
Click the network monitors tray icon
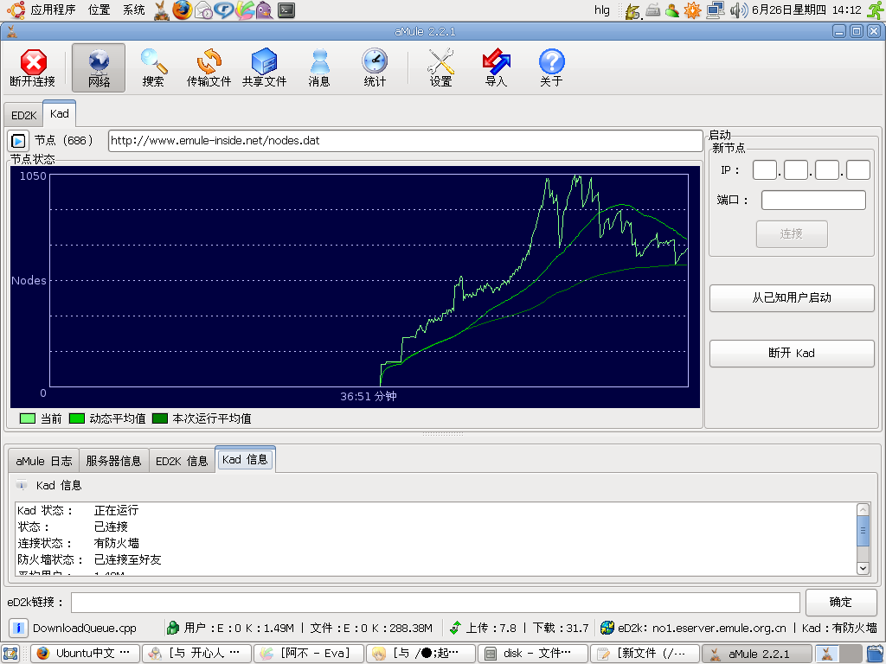coord(716,10)
